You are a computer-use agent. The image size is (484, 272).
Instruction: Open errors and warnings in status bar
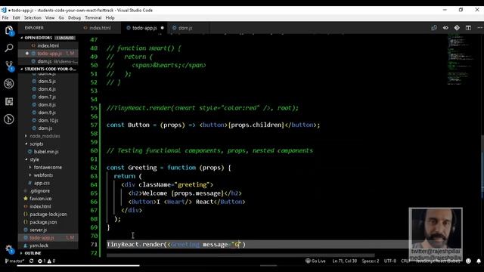46,261
